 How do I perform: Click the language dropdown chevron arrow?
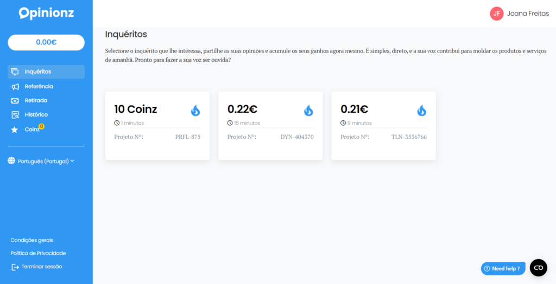coord(72,161)
